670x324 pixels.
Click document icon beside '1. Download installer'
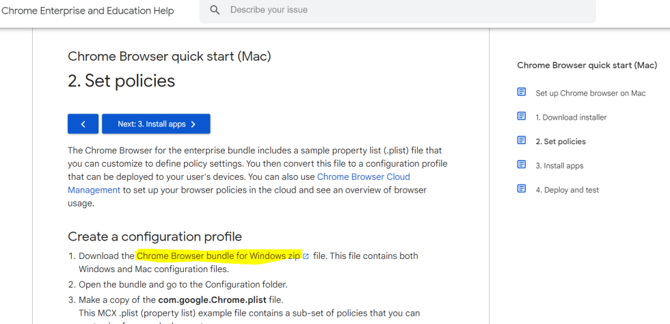click(x=521, y=116)
